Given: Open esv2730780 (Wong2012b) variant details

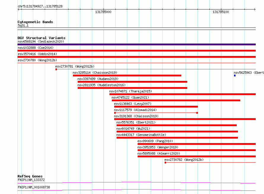Looking at the screenshot, I should tap(37, 60).
